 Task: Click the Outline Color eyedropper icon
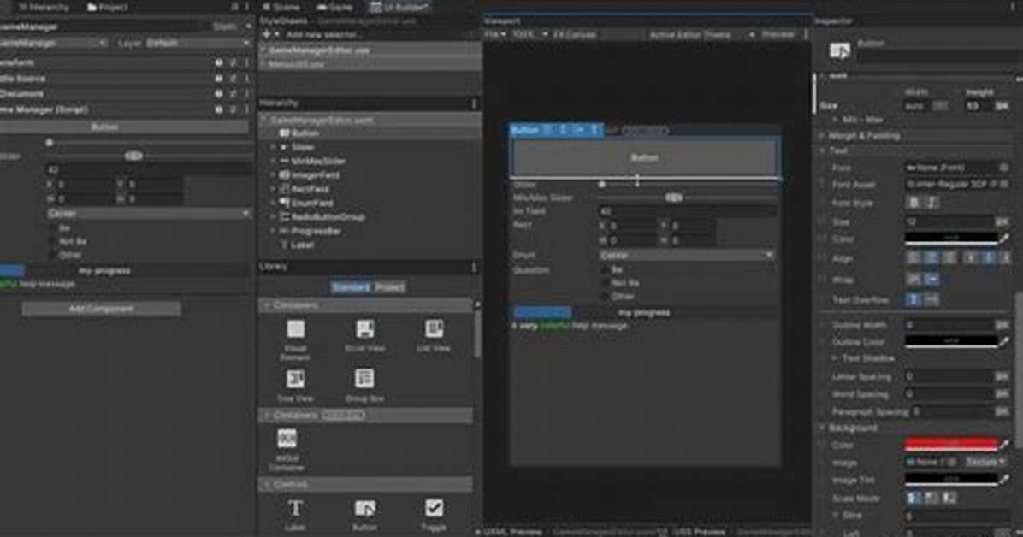pyautogui.click(x=1004, y=341)
